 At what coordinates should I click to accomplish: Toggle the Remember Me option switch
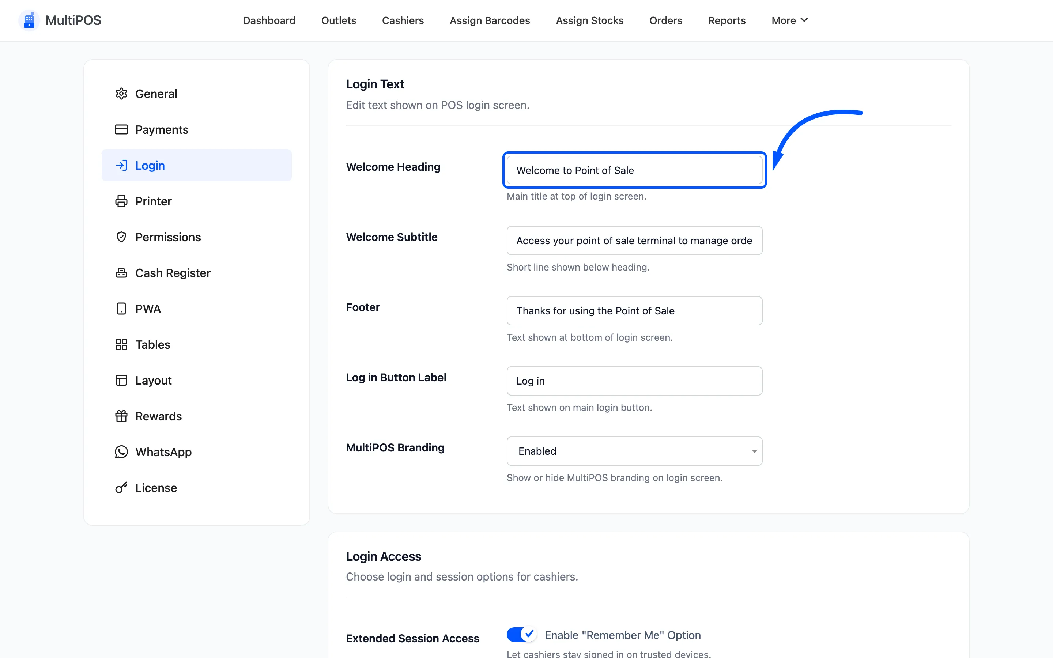tap(521, 635)
